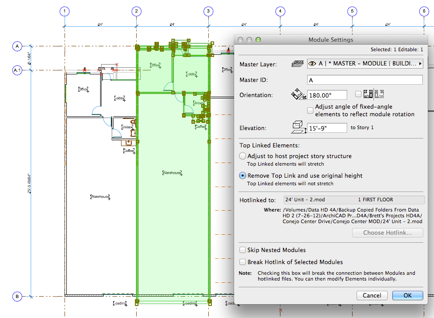Check Break Hotlink of Selected Modules
The image size is (434, 318).
click(x=243, y=262)
